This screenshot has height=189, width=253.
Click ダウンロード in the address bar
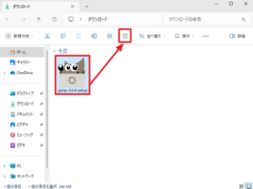(x=98, y=19)
